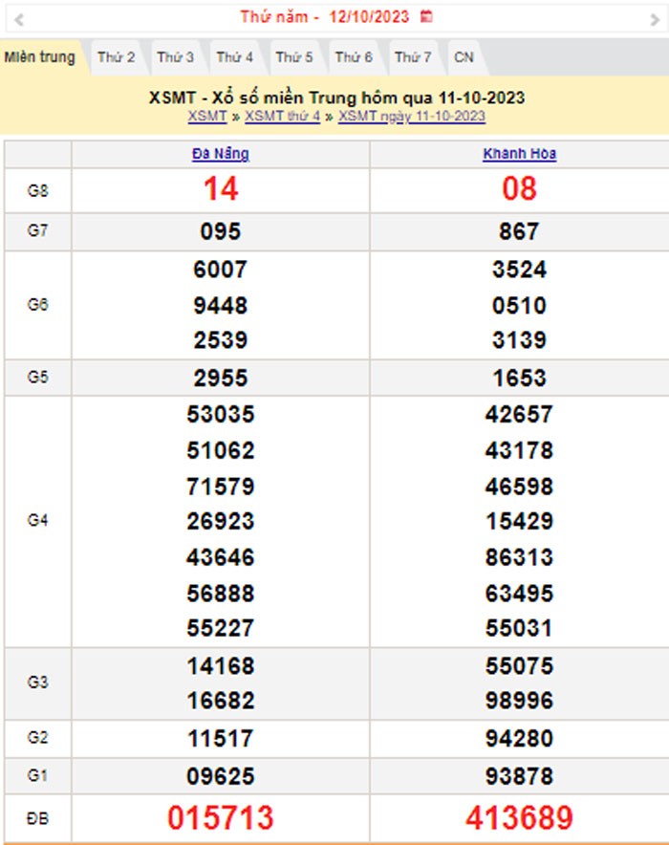The height and width of the screenshot is (845, 669).
Task: Open the XSMT breadcrumb link
Action: tap(206, 117)
